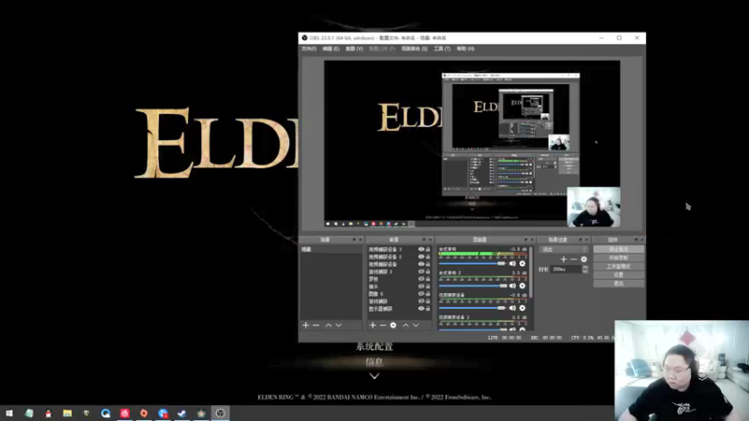Toggle visibility of 游戏捕获 2 source
The height and width of the screenshot is (421, 749).
tap(420, 271)
